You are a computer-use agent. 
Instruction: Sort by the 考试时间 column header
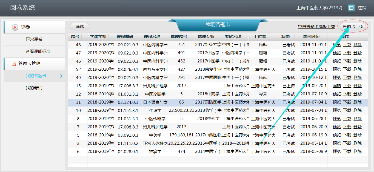pos(311,37)
